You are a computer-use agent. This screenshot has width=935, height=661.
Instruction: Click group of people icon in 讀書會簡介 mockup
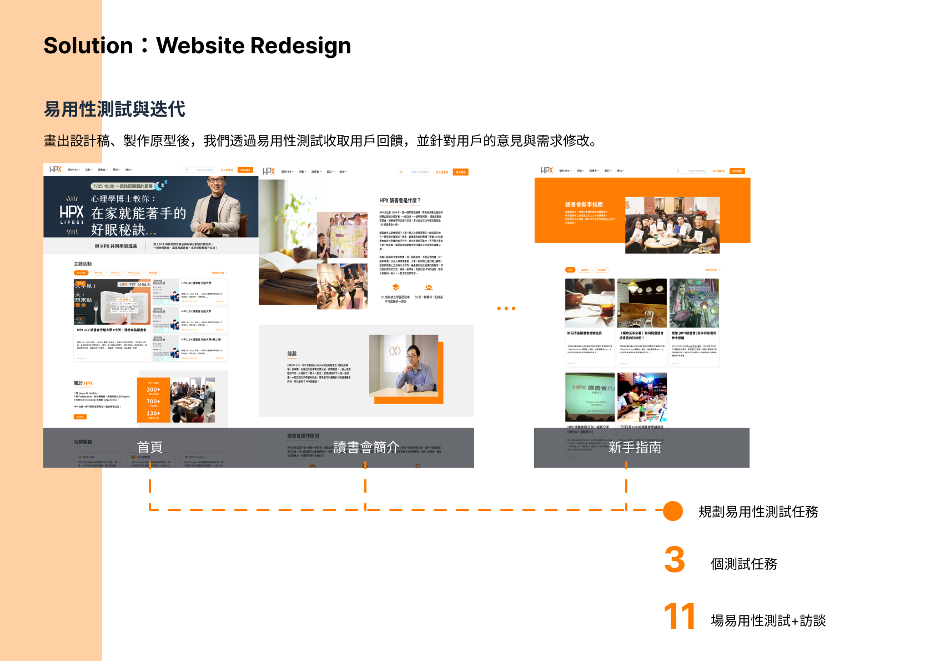(429, 288)
